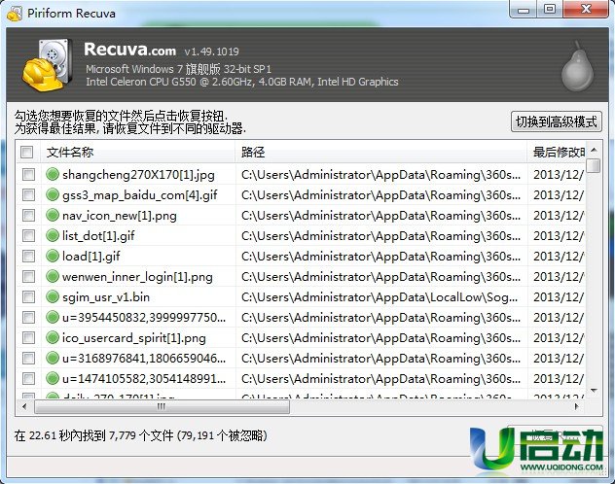
Task: Check the box for wenwen_inner_login[1].png
Action: pos(28,276)
